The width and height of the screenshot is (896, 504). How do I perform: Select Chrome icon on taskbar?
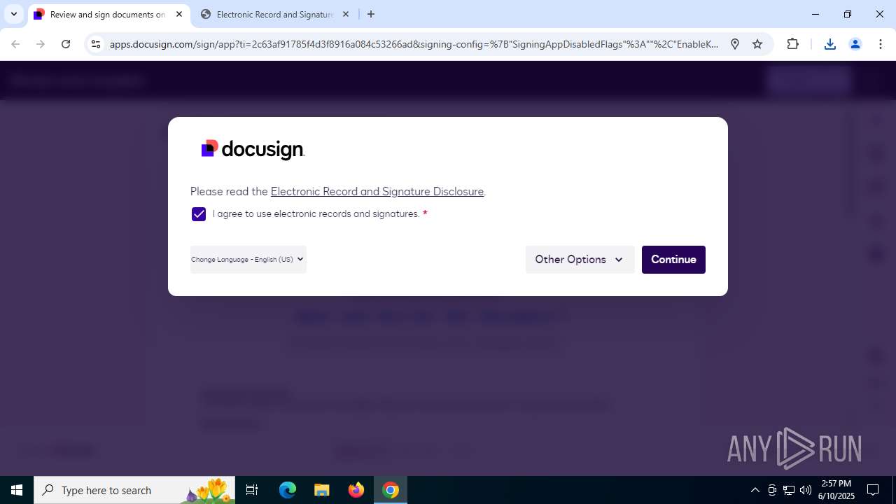click(391, 490)
